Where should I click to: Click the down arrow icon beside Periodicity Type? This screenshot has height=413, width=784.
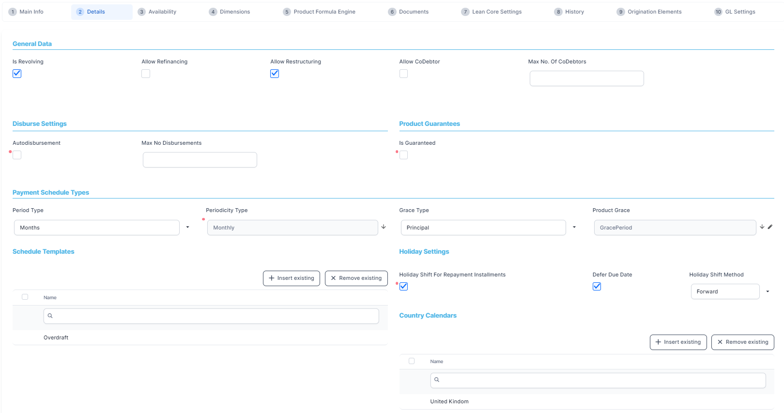coord(384,227)
